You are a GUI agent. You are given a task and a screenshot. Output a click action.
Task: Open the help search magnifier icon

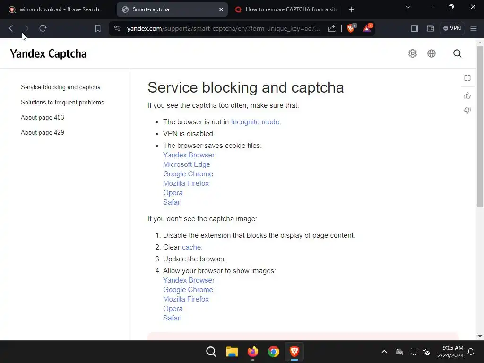pos(457,53)
